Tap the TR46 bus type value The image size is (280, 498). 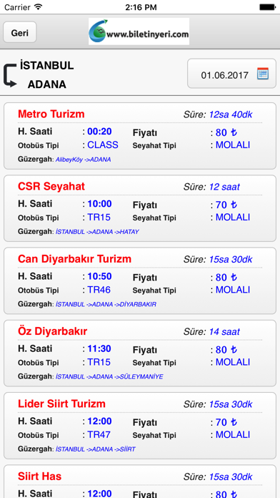tap(99, 290)
